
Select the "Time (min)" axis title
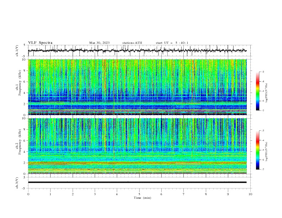(142, 198)
